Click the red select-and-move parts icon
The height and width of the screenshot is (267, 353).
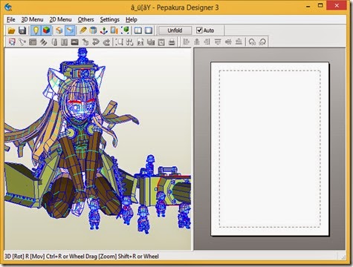(12, 42)
